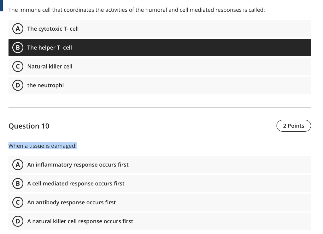Click the dark selected row The helper T- cell

tap(160, 47)
